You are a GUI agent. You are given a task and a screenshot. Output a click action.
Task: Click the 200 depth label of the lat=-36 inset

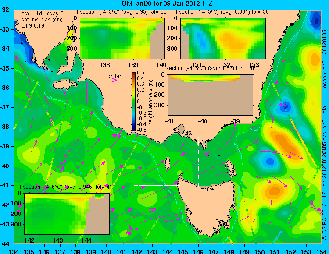pyautogui.click(x=172, y=38)
